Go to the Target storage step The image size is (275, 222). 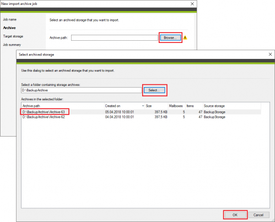click(13, 36)
